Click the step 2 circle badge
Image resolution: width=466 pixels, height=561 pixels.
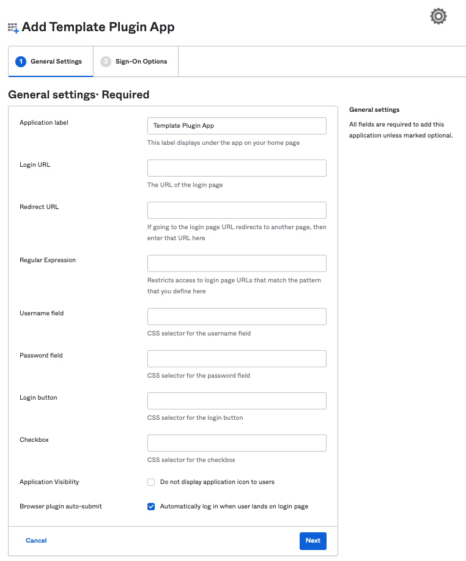click(x=106, y=62)
